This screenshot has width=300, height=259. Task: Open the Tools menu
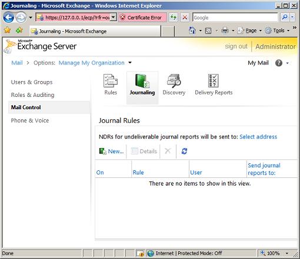(x=277, y=31)
